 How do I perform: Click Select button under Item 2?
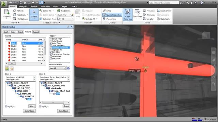point(66,106)
